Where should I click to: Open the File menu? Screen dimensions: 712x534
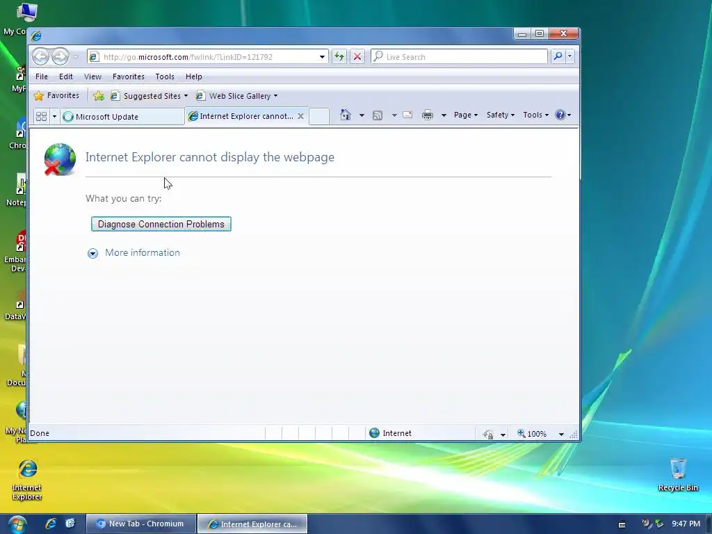coord(42,76)
